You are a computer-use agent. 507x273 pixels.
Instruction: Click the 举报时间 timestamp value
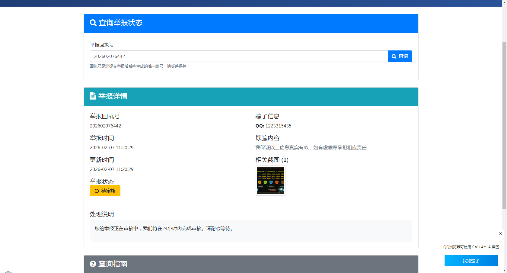[112, 148]
